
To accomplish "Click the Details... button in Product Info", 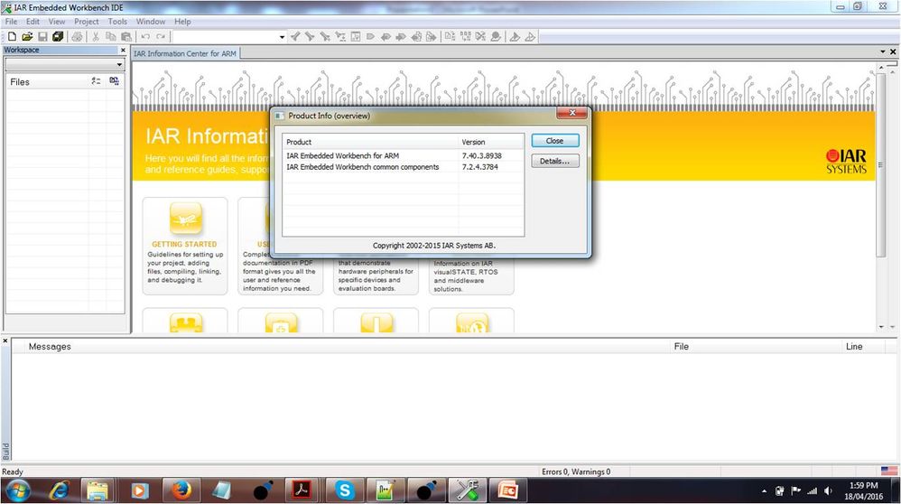I will coord(554,161).
